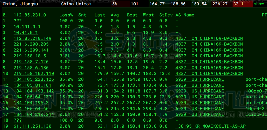Viewport: 267px width, 130px height.
Task: Open hop 4 IP 112.85.218.149
Action: click(x=33, y=39)
